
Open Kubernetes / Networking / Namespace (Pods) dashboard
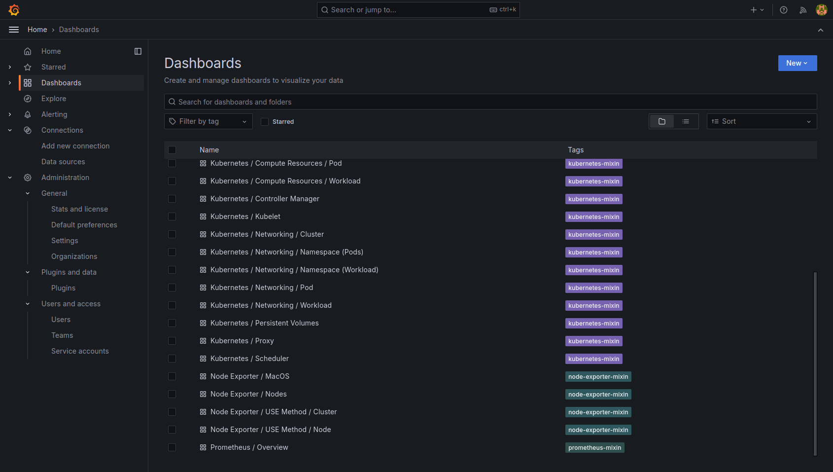coord(287,252)
